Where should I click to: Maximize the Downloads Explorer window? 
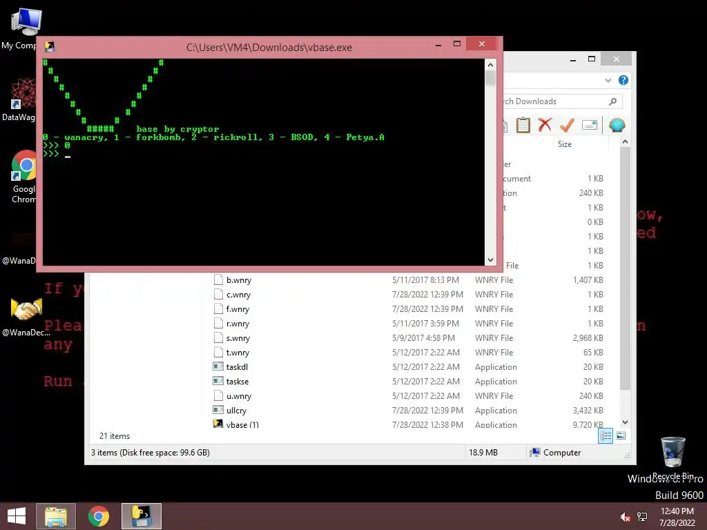[592, 59]
